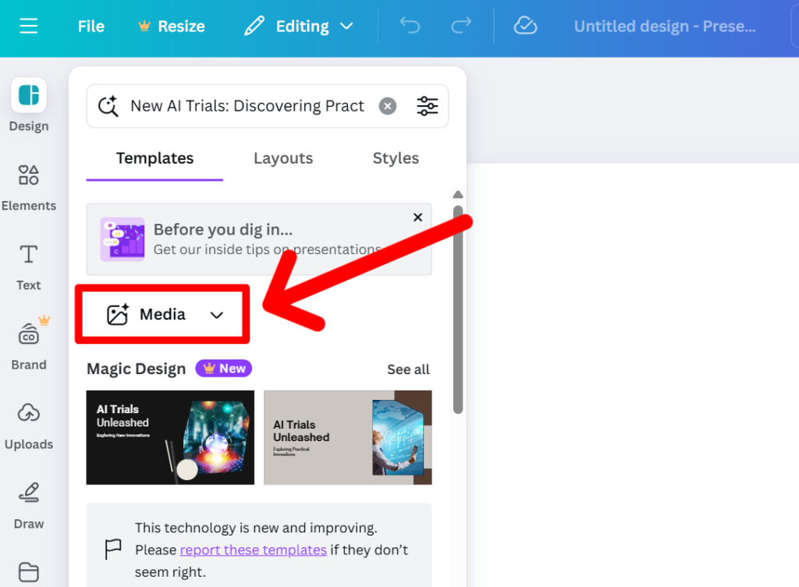Open the Elements side panel

click(29, 188)
